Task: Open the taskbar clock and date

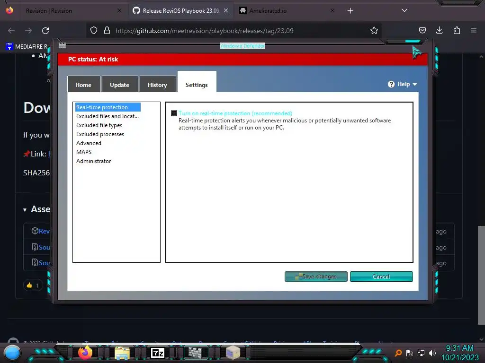Action: click(x=460, y=353)
